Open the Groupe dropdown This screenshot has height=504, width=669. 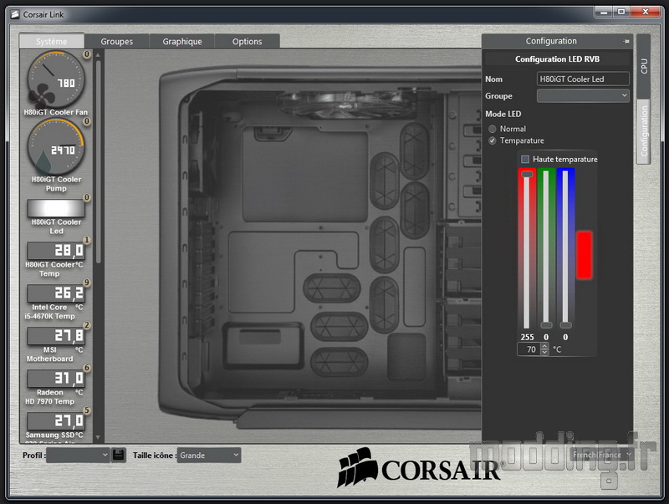(x=583, y=96)
